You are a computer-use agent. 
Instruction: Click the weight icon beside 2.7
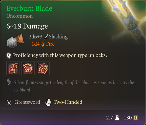(117, 118)
